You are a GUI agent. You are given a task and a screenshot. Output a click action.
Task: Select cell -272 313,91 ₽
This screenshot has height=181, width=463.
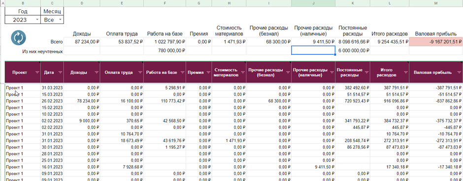(x=436, y=140)
